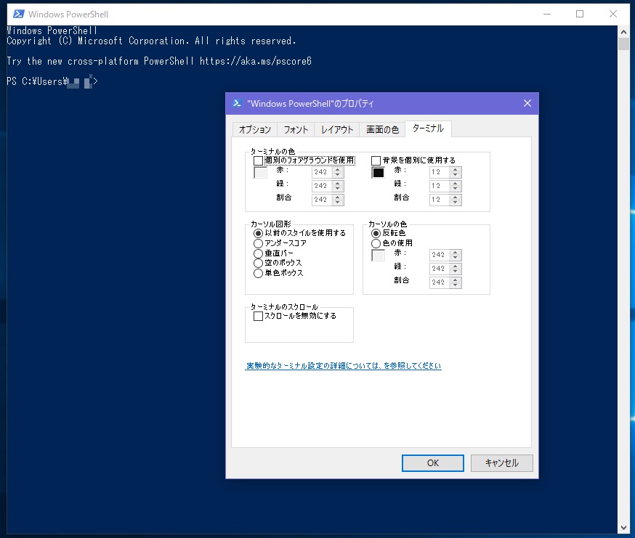Increase the background 割合 value with up arrow

(x=456, y=197)
